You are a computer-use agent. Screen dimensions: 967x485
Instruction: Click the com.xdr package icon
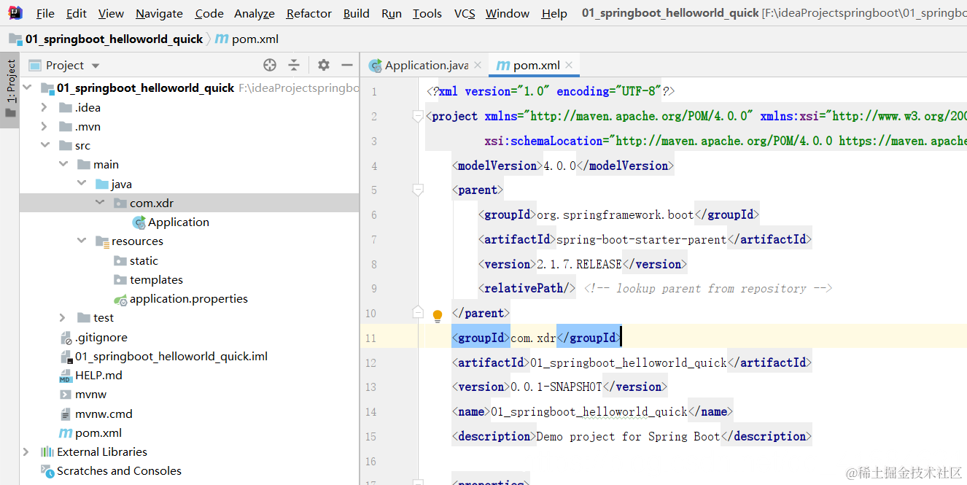(120, 203)
